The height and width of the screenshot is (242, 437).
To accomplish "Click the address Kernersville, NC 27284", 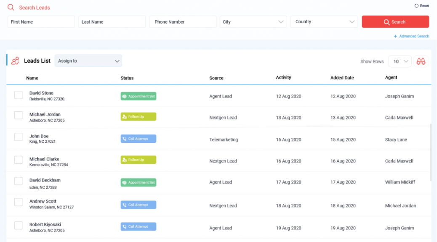I will [x=49, y=165].
